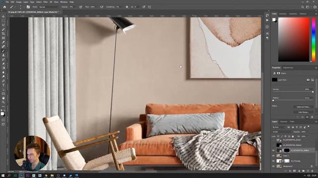Click the Home icon in options bar
This screenshot has height=178, width=318.
(4, 7)
